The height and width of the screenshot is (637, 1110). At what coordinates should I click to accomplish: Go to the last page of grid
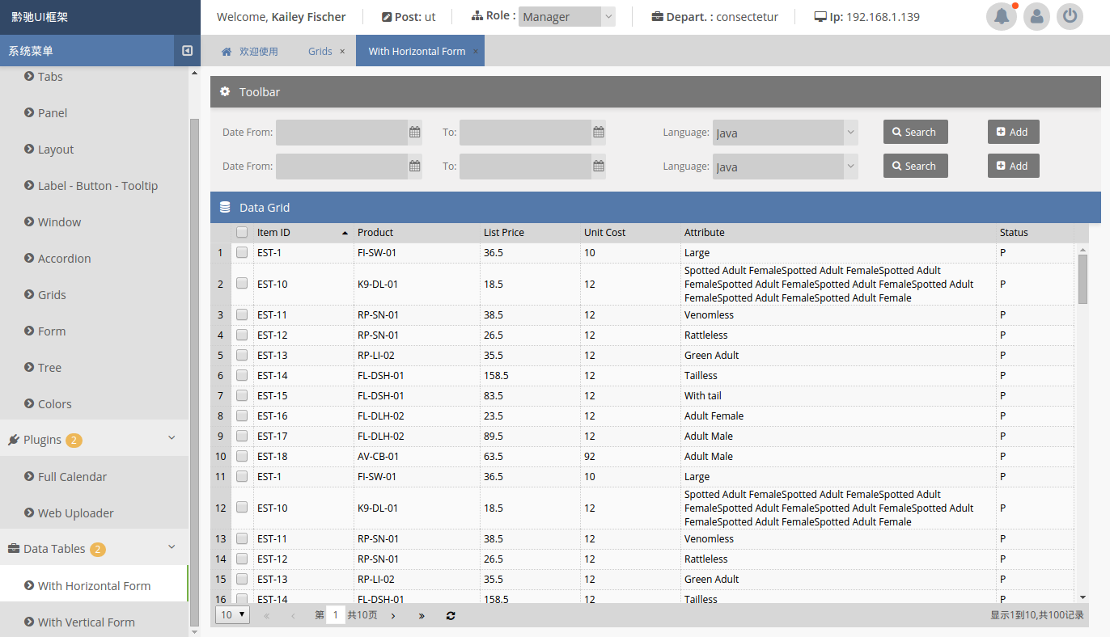tap(422, 615)
